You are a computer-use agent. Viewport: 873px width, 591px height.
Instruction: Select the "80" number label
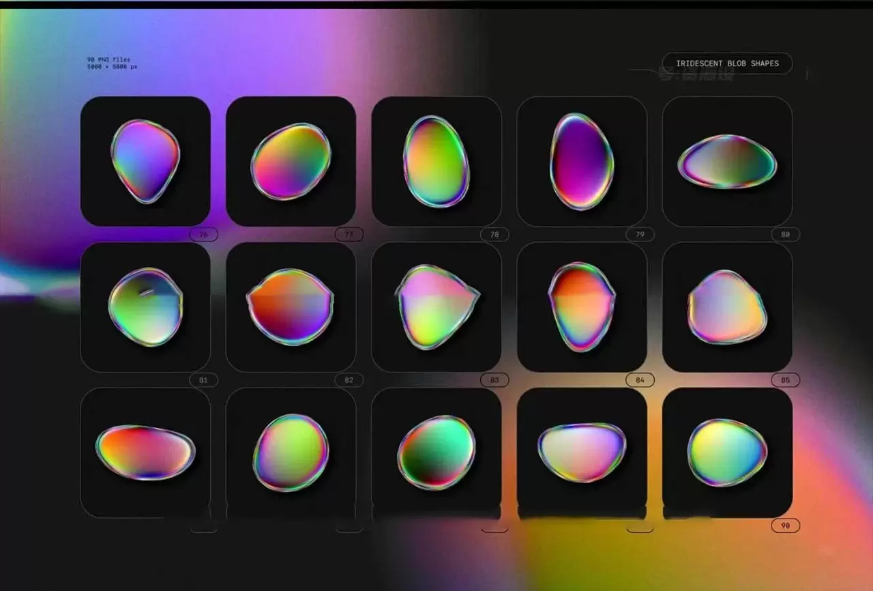pyautogui.click(x=786, y=235)
